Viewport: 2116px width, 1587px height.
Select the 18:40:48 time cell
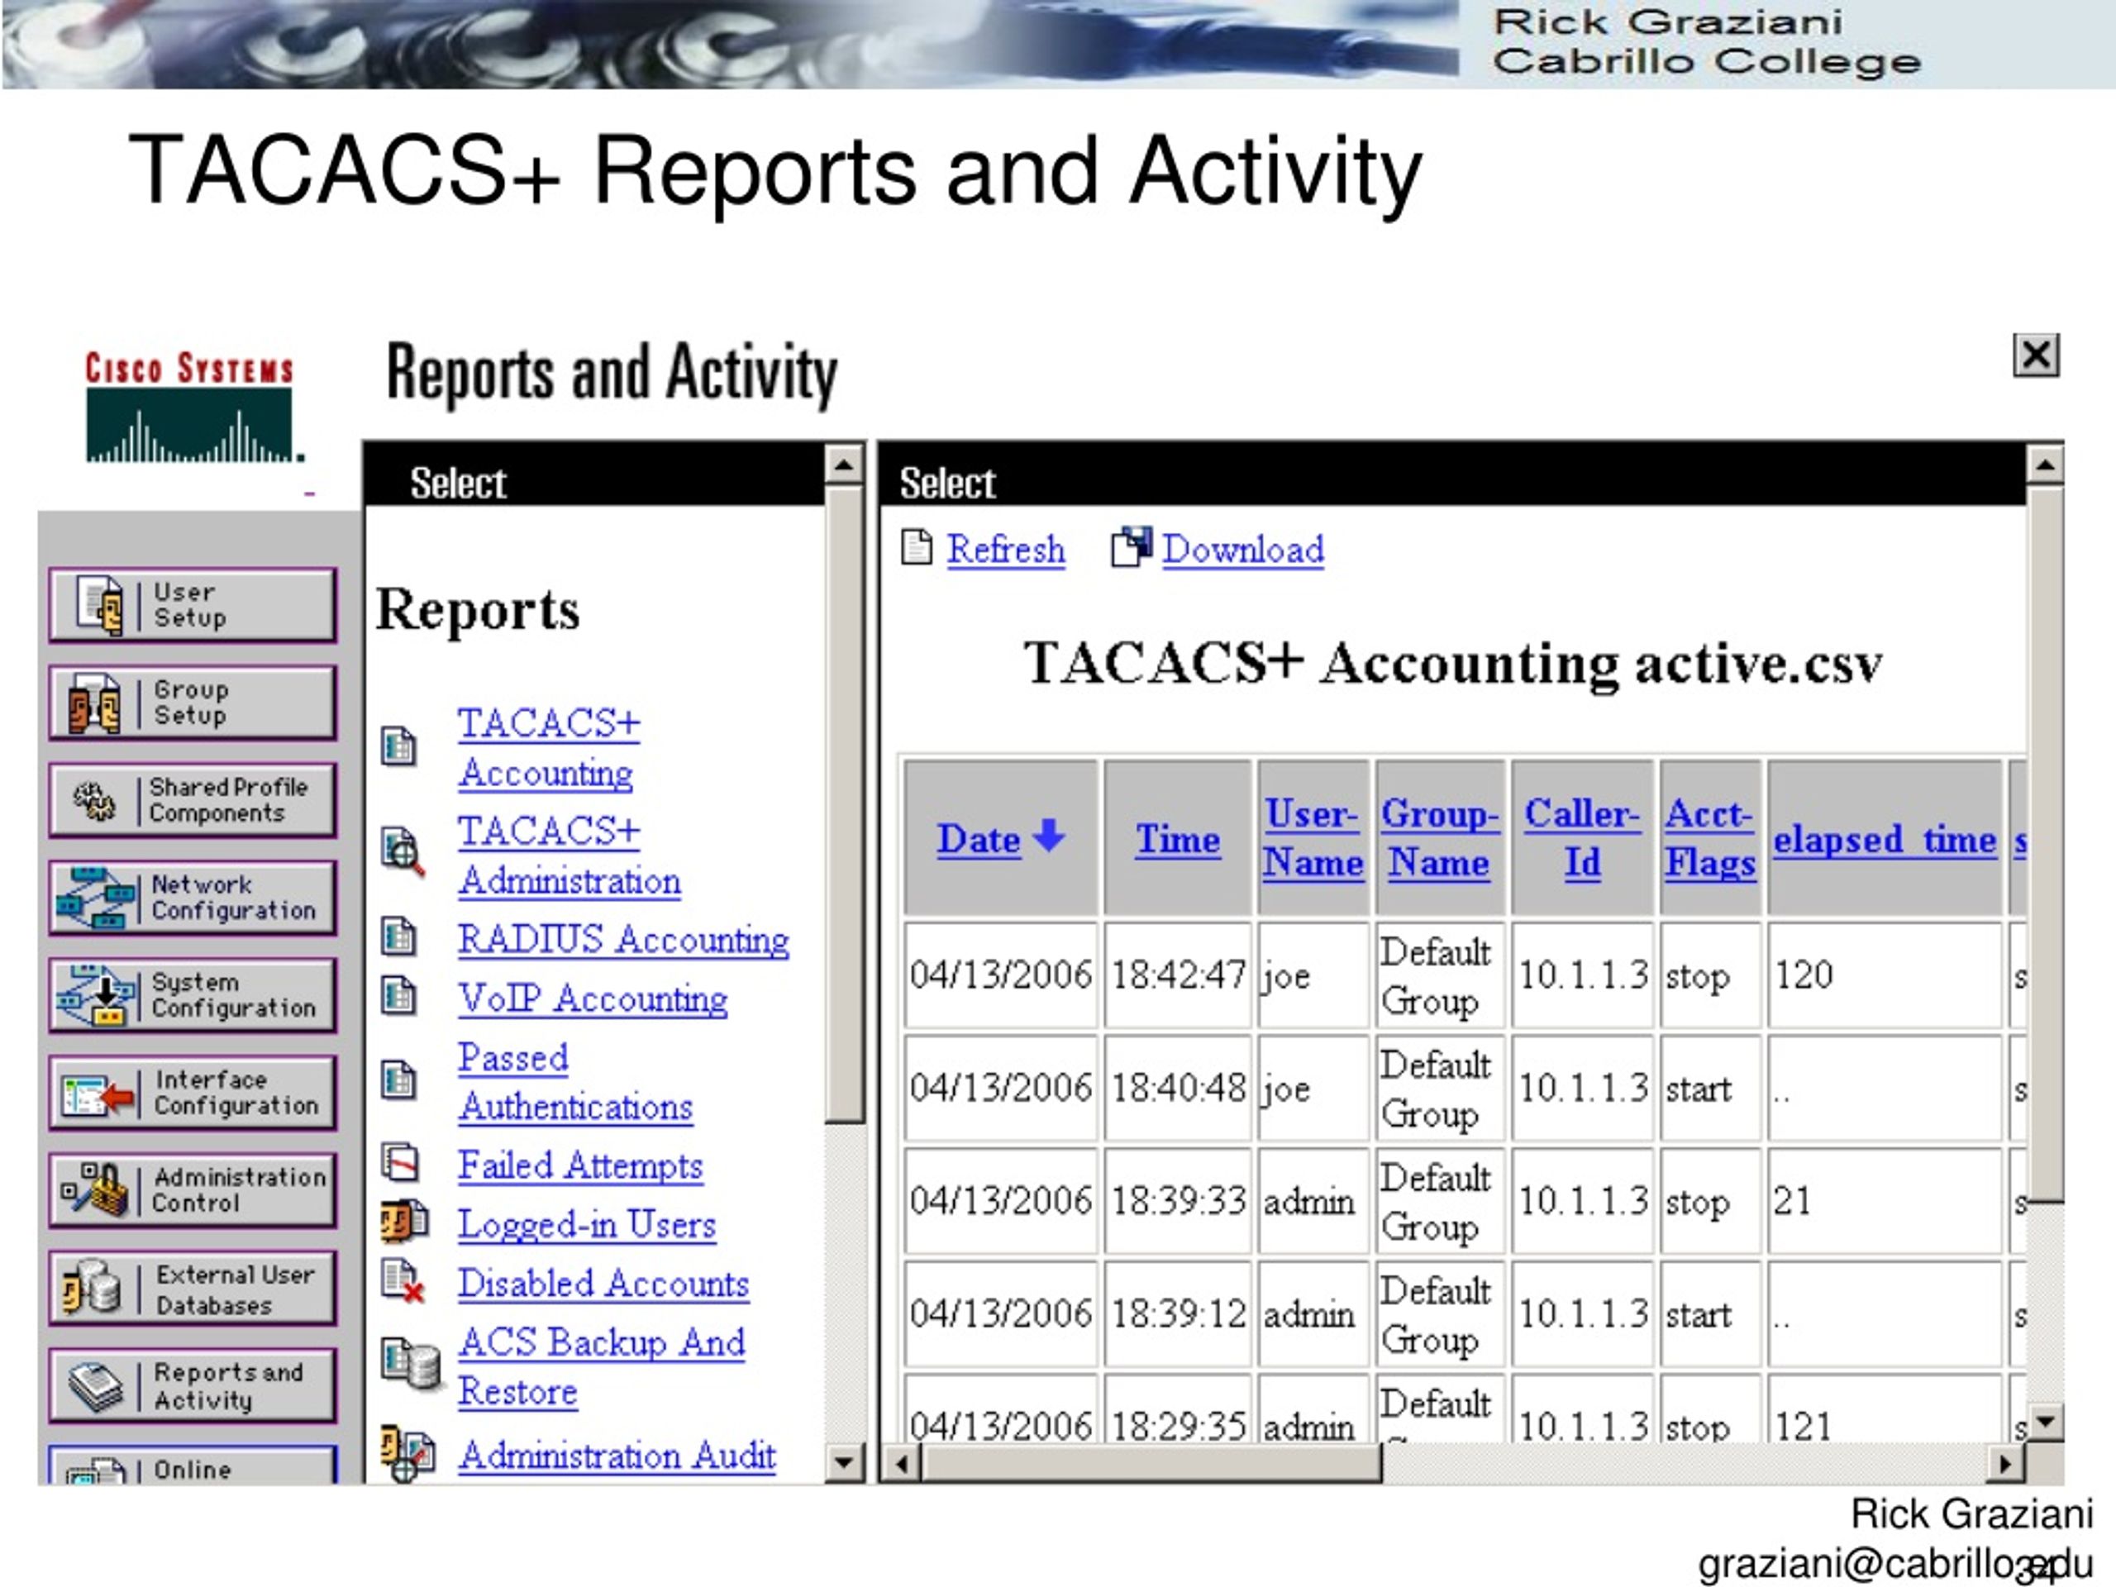(x=1178, y=1088)
